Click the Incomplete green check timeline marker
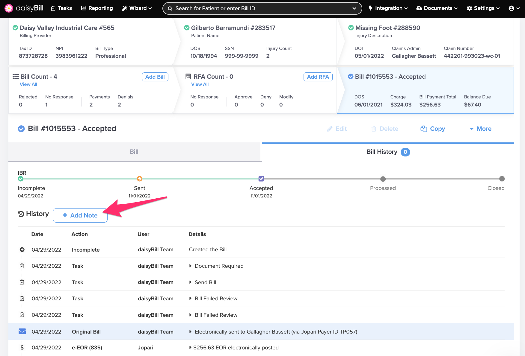 point(21,179)
